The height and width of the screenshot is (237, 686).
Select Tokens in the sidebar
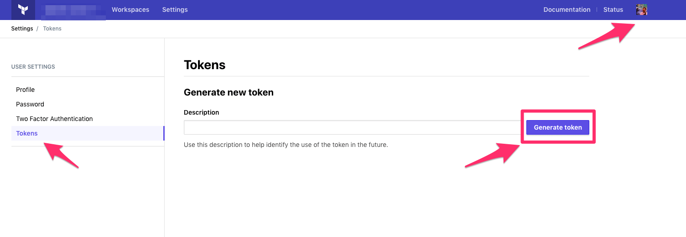[27, 133]
